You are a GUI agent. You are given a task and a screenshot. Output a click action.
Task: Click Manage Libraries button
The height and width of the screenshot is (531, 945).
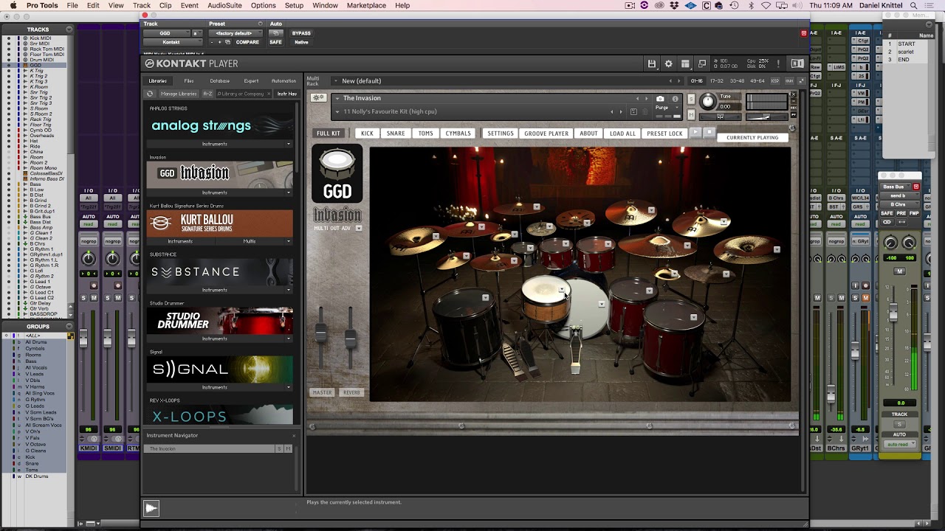point(179,94)
